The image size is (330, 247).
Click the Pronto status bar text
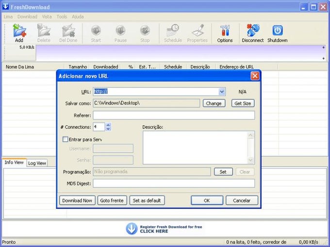9,242
